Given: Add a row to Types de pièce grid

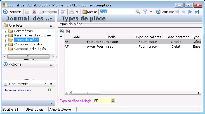Looking at the screenshot, I should [62, 31].
